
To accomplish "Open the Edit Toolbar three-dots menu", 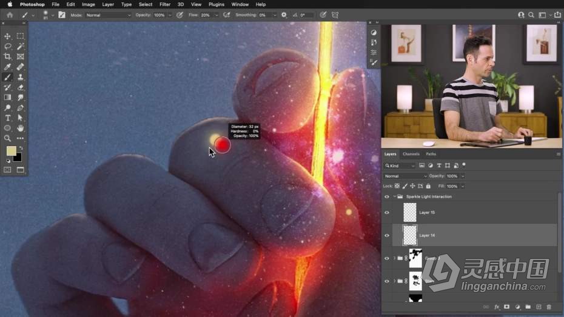I will tap(20, 138).
